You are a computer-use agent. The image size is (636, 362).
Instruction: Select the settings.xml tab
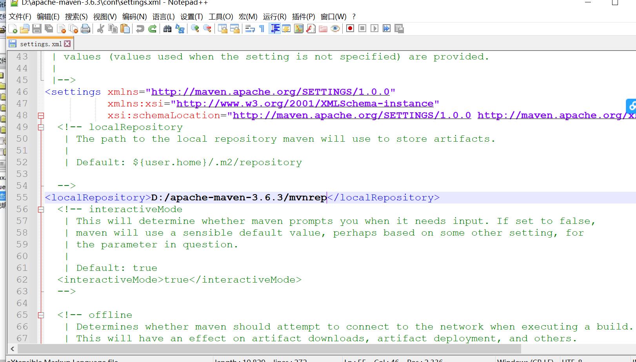coord(41,44)
